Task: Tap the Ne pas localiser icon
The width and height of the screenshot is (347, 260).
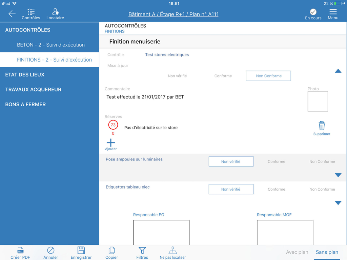Action: (172, 251)
